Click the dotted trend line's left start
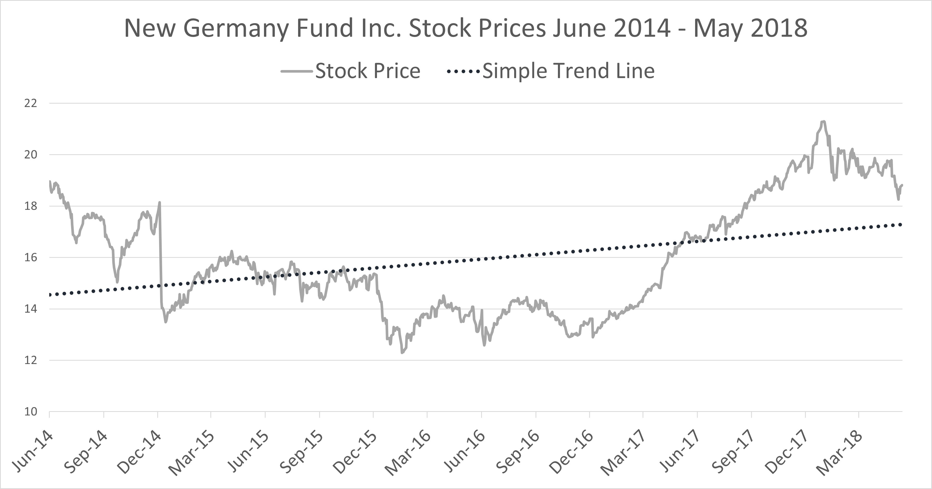 (x=51, y=295)
